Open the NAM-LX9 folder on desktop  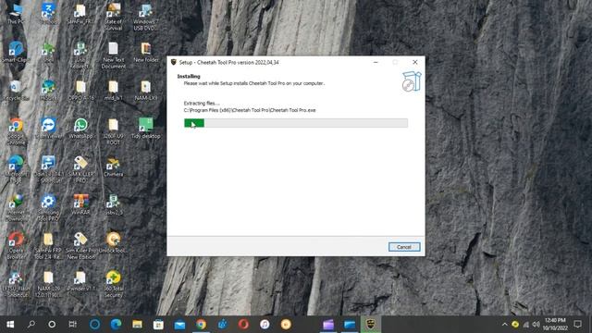146,91
